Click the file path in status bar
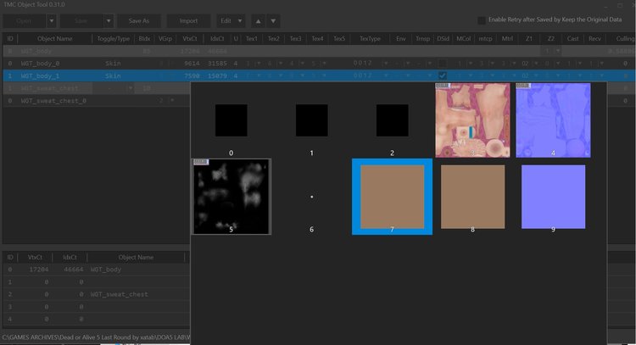 96,337
